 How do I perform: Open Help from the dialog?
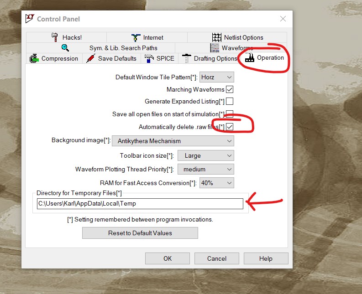click(266, 258)
